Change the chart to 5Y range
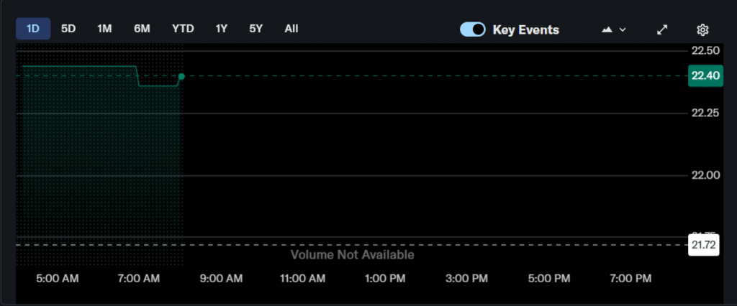Viewport: 737px width, 306px height. click(x=256, y=29)
